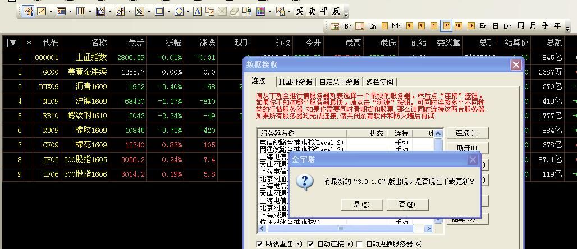
Task: Switch to 批量补数据 tab
Action: 294,81
